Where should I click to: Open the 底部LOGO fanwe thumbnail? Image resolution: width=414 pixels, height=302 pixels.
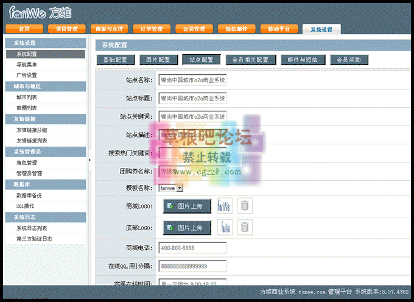[x=225, y=227]
